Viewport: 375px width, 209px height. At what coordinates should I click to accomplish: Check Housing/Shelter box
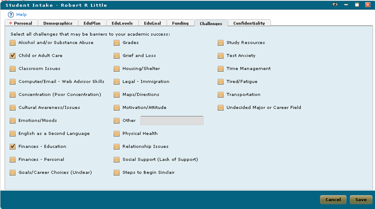(116, 69)
